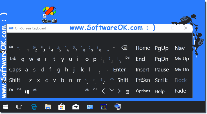Image resolution: width=207 pixels, height=114 pixels.
Task: Tap the letter p key
Action: [95, 59]
